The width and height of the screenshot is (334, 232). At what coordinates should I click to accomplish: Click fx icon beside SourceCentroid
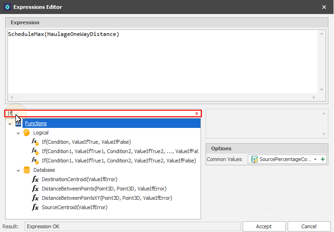pos(35,207)
